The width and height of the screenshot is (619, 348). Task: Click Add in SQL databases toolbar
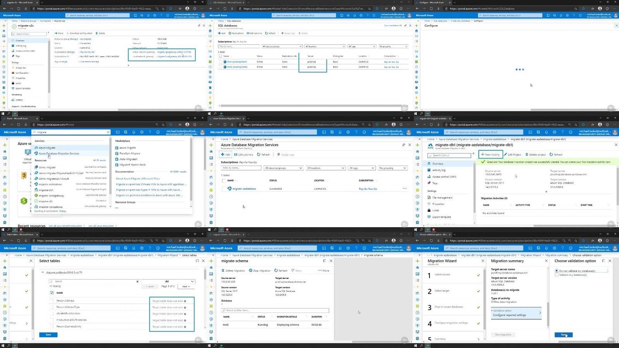coord(222,33)
